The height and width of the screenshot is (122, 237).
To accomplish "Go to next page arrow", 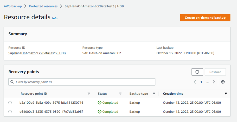I will [x=214, y=82].
